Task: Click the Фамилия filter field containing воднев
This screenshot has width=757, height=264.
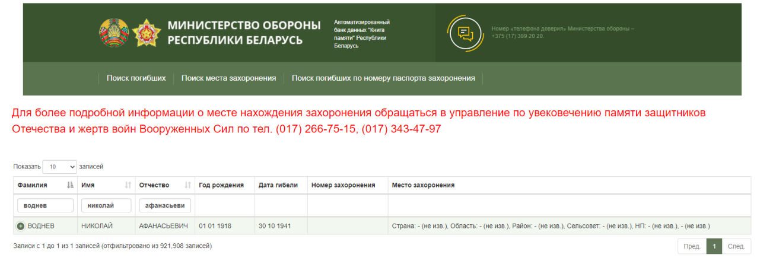Action: pyautogui.click(x=45, y=205)
